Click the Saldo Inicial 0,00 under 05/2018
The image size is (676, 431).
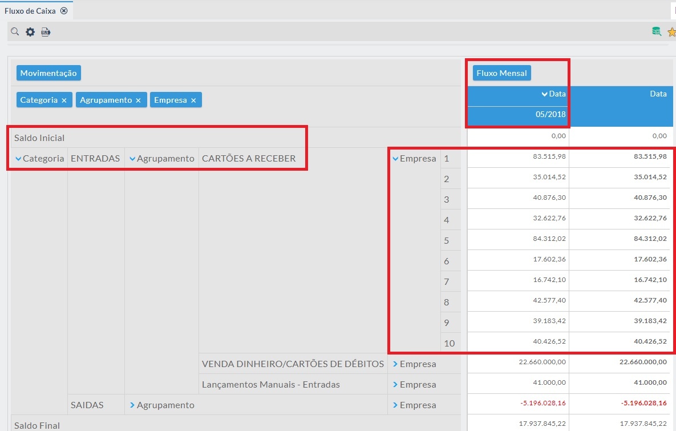(558, 136)
